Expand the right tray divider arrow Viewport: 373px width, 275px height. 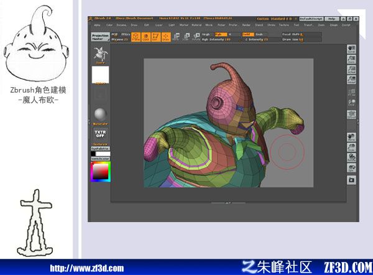click(x=358, y=123)
